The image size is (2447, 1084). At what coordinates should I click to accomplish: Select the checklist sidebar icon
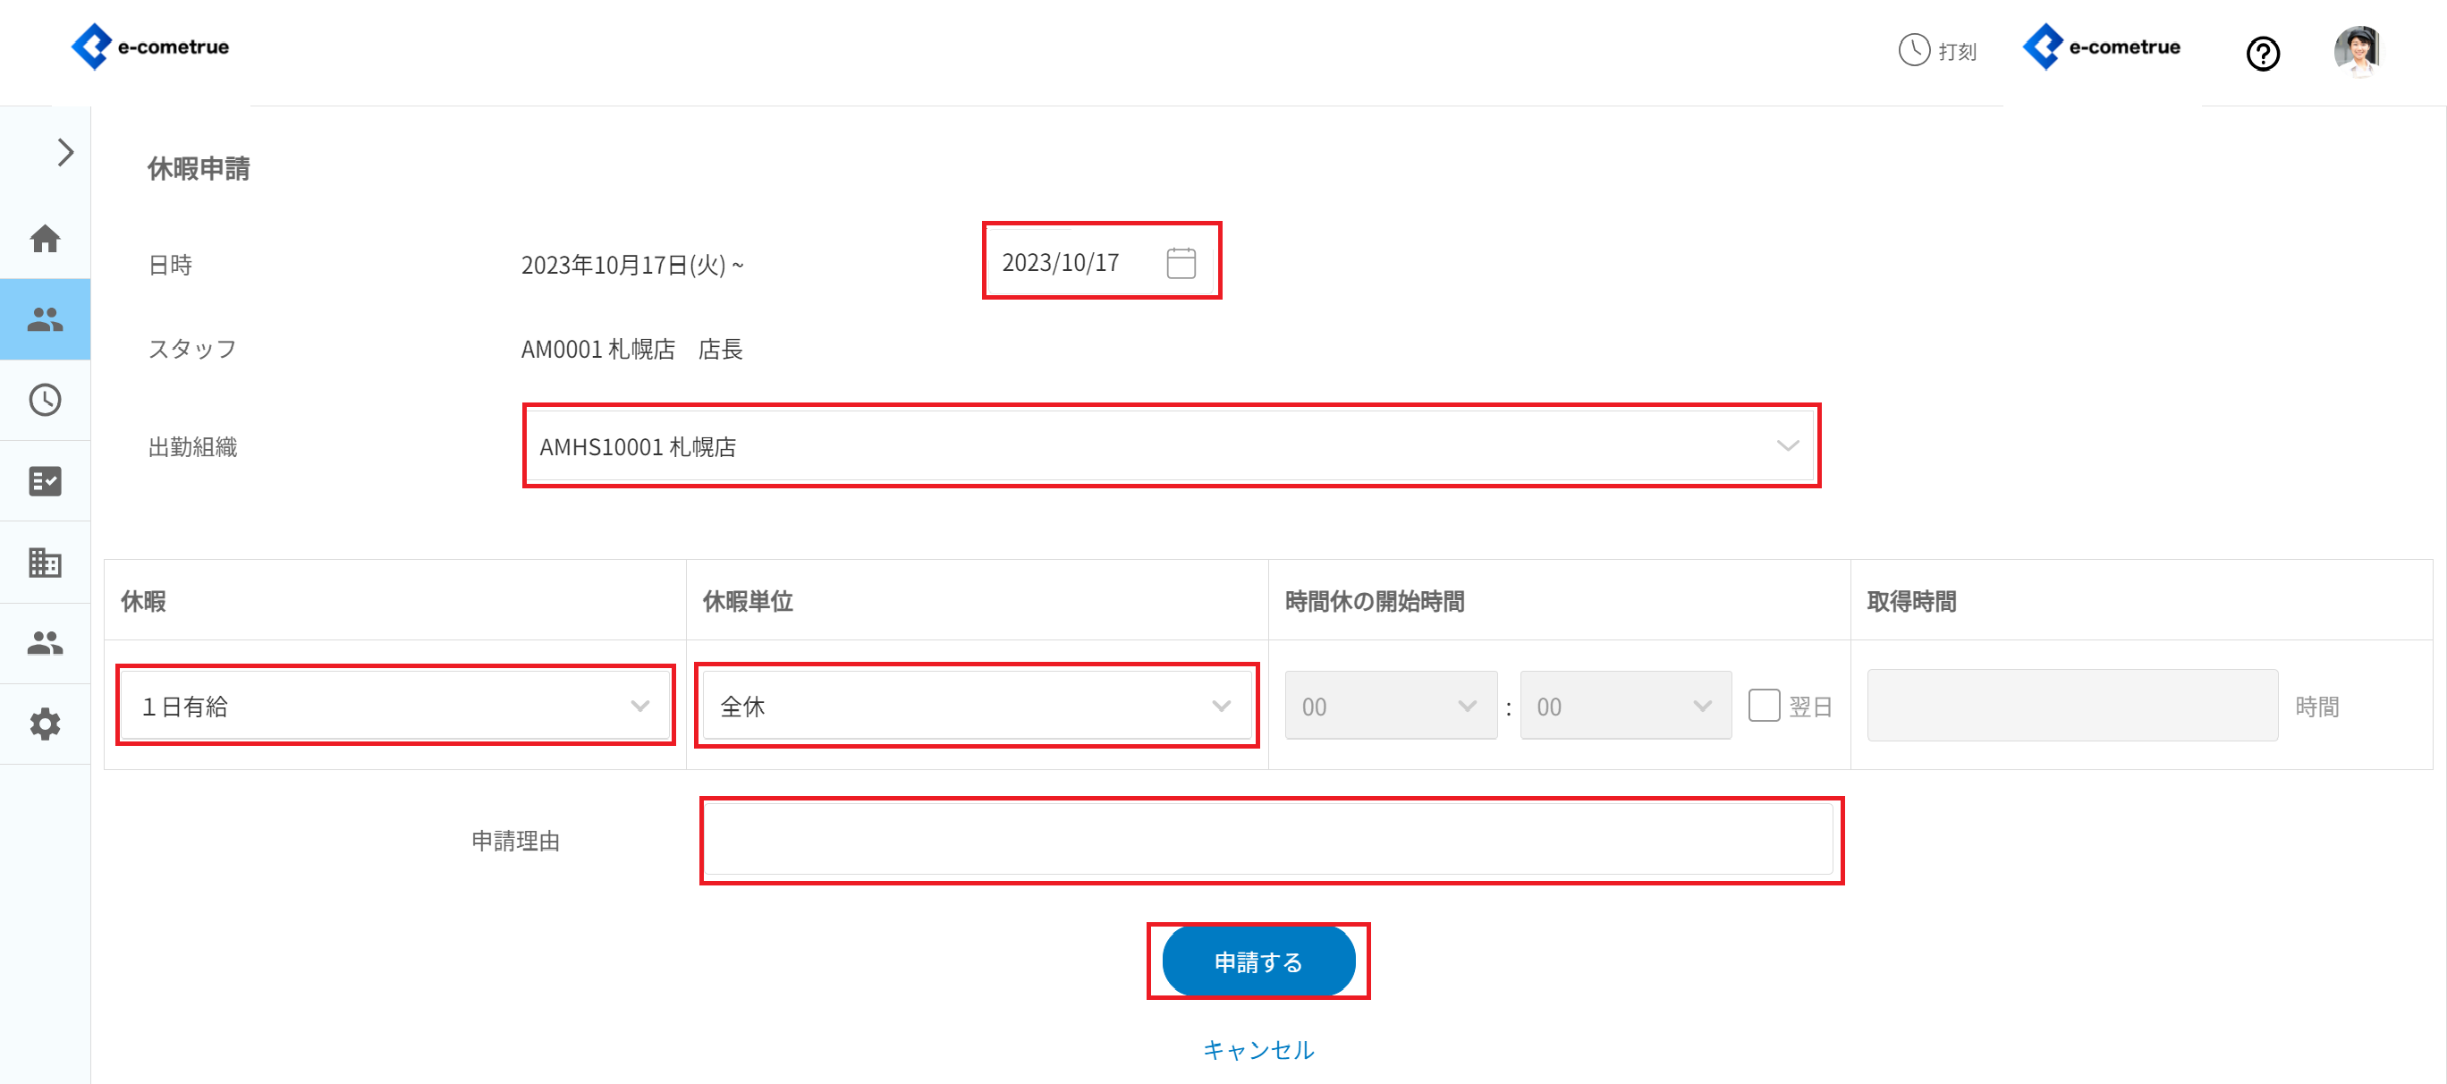[x=45, y=480]
